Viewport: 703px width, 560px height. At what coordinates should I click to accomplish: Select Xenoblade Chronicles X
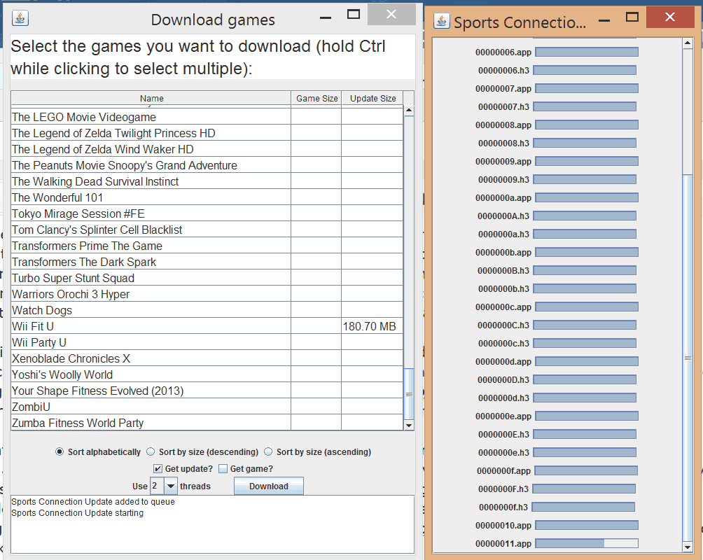[x=207, y=358]
